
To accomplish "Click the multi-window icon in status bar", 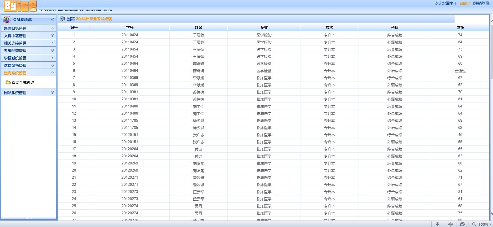I will (462, 224).
